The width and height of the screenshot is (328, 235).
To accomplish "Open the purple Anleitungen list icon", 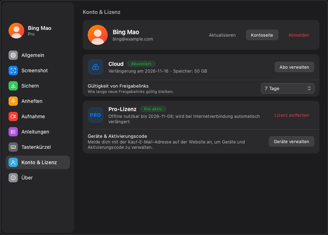I will point(13,132).
